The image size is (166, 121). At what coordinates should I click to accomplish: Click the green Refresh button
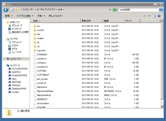pos(115,10)
